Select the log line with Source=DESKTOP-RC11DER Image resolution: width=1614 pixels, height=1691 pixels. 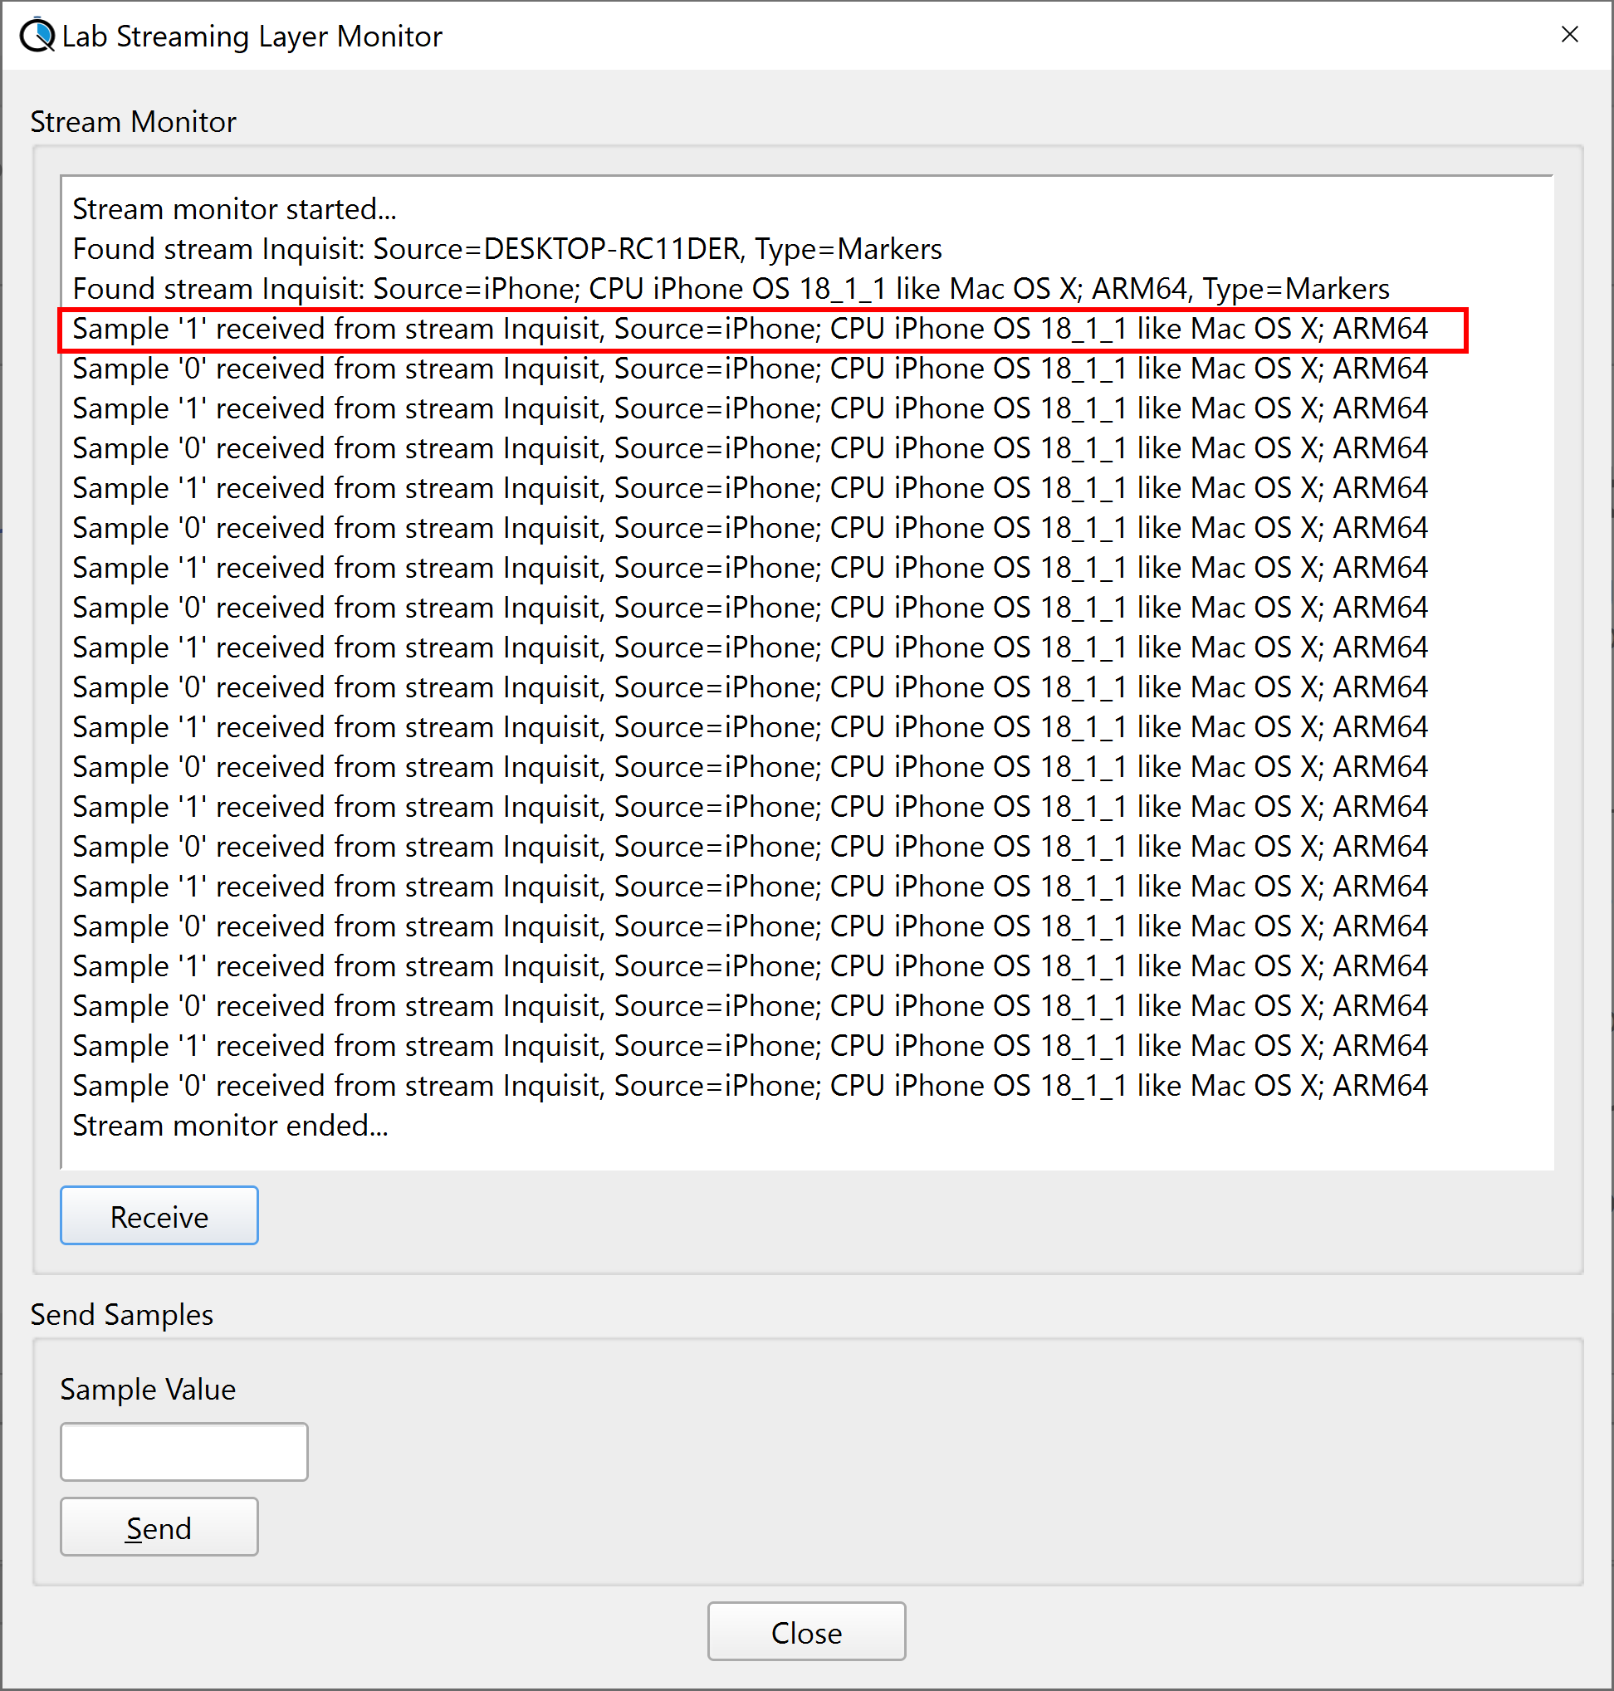[x=507, y=249]
